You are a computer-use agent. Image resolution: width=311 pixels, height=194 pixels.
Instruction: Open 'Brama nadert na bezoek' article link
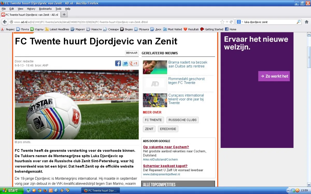(x=188, y=64)
